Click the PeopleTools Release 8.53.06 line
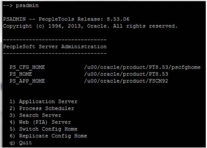 (66, 19)
